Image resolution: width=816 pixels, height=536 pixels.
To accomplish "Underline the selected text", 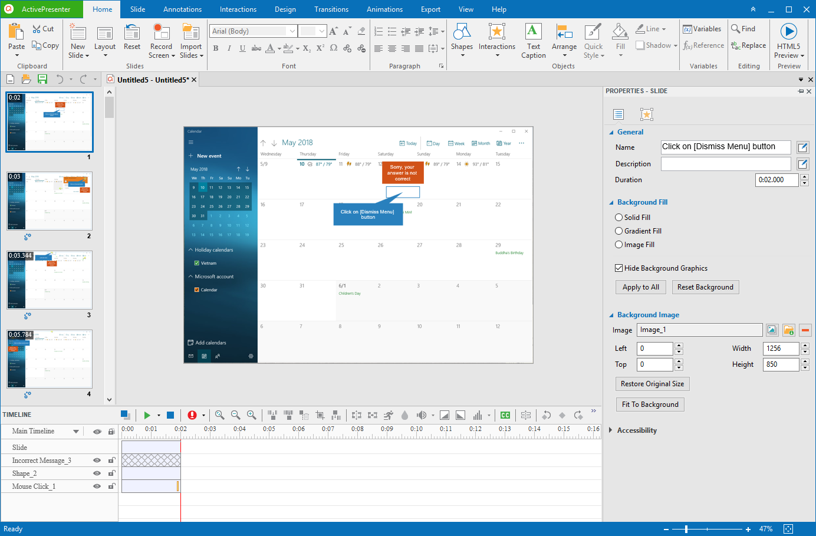I will pos(242,48).
